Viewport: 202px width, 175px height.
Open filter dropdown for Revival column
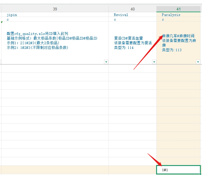pos(154,62)
